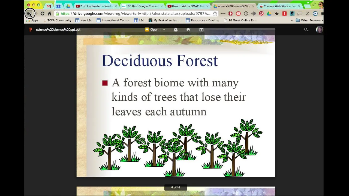Add file to Drive icon in viewer toolbar
The height and width of the screenshot is (196, 349).
176,30
